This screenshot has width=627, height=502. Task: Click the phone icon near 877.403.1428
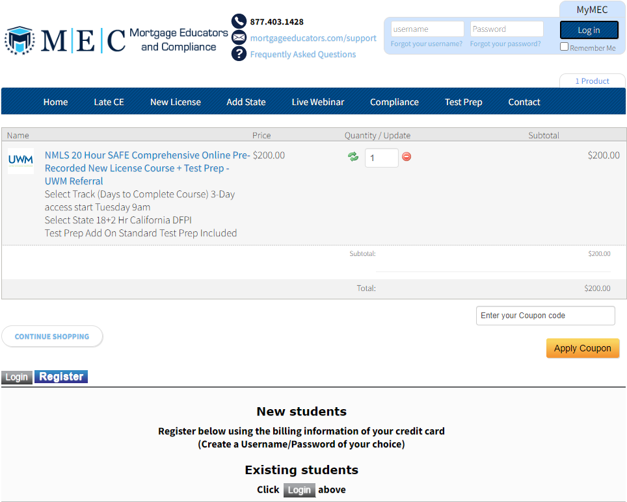(239, 21)
